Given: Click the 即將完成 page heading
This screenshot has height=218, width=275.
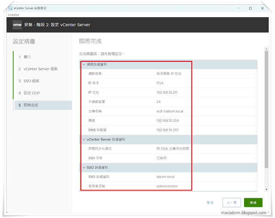Looking at the screenshot, I should pos(90,41).
